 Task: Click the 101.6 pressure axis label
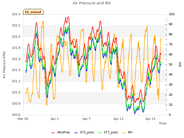coord(16,59)
